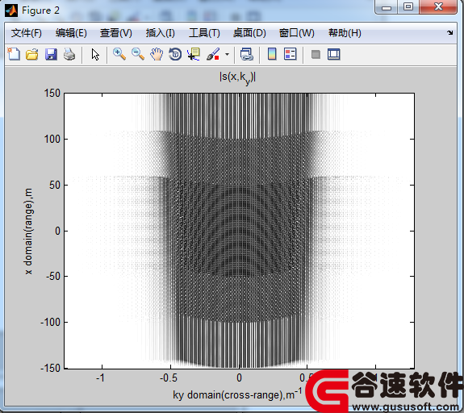Image resolution: width=464 pixels, height=413 pixels.
Task: Expand the Brush color dropdown arrow
Action: tap(227, 54)
